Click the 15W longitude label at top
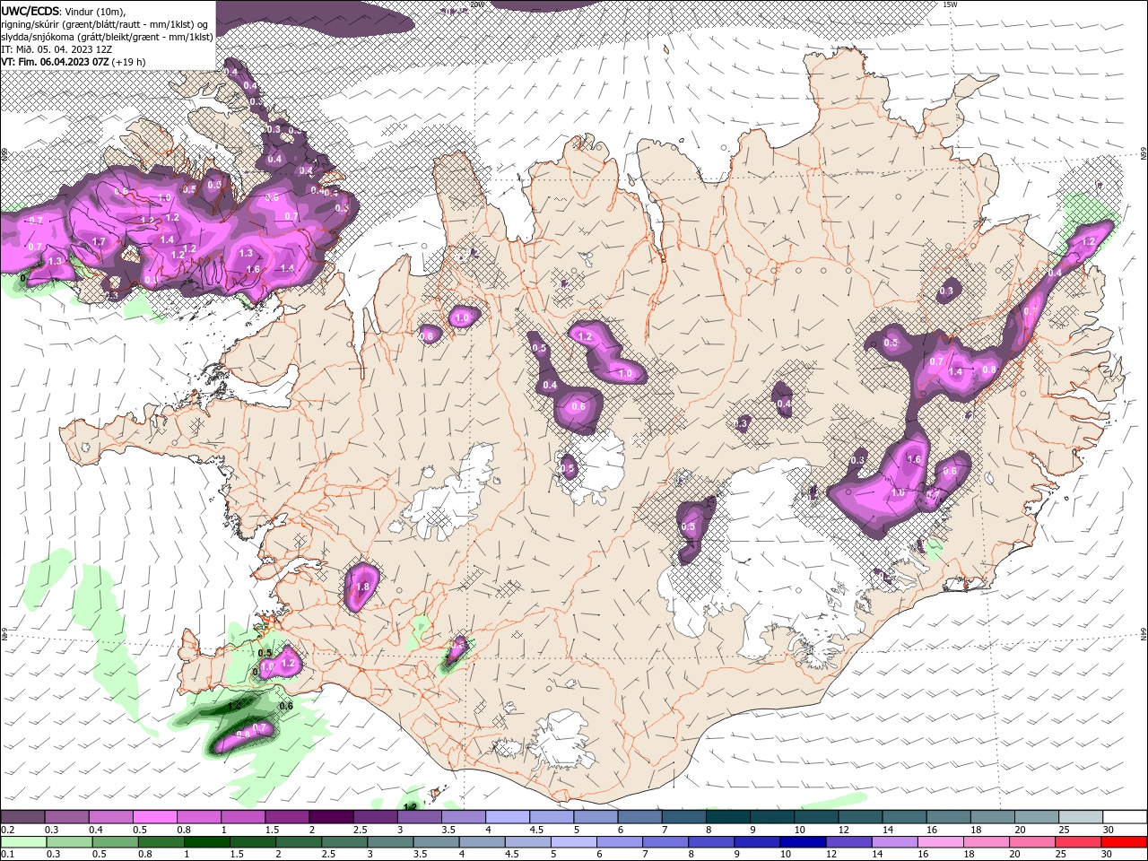Viewport: 1148px width, 861px height. 950,4
